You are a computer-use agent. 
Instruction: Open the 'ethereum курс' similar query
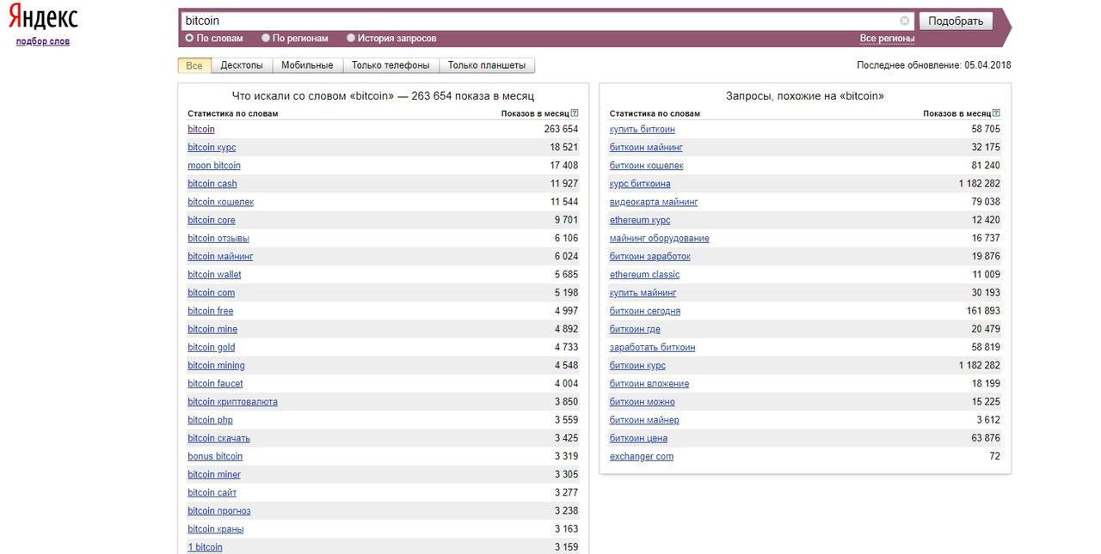(640, 221)
